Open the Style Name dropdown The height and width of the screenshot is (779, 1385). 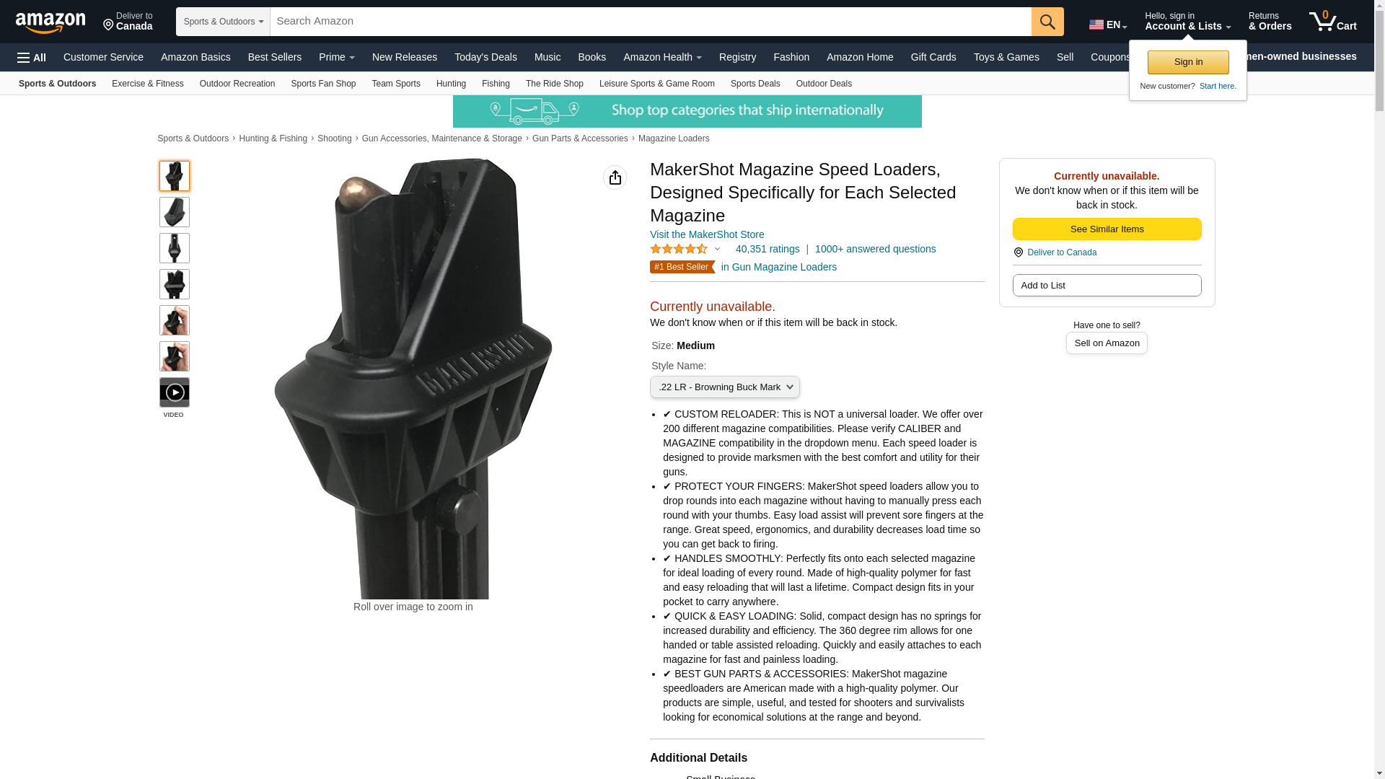(724, 387)
